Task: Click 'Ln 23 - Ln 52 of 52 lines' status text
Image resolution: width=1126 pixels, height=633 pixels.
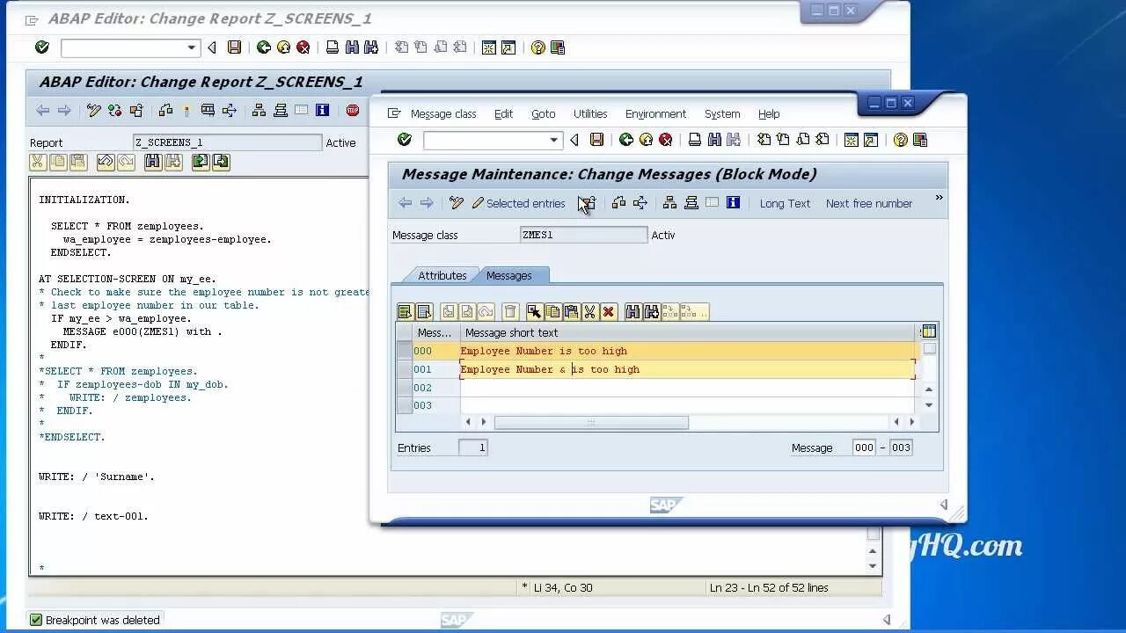Action: tap(769, 587)
